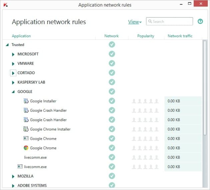This screenshot has width=210, height=190.
Task: Click the bottom livecomm.exe window icon
Action: (20, 167)
